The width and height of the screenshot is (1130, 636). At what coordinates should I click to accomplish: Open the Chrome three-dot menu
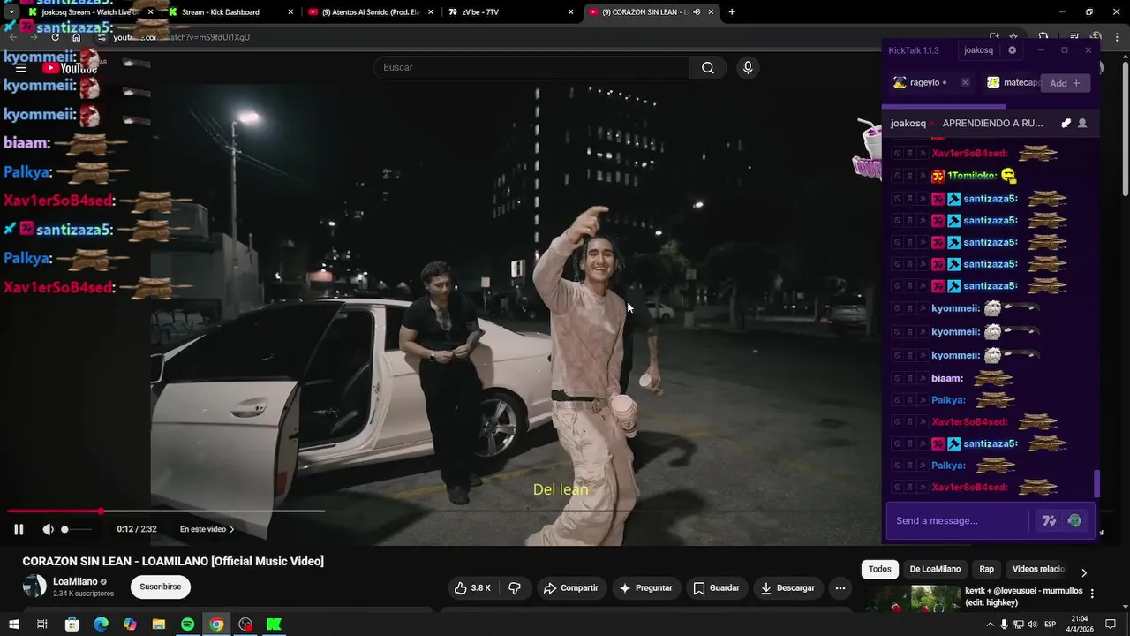1117,37
